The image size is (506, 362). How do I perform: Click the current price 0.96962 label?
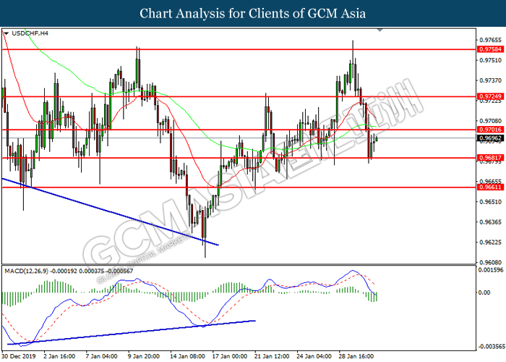coord(490,138)
